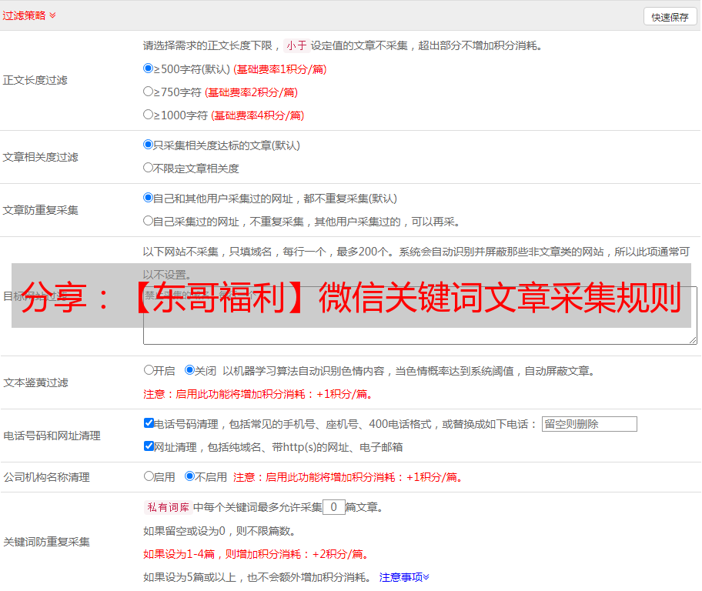
Task: Turn on 文本鉴黄过滤 with 开启
Action: (x=149, y=370)
